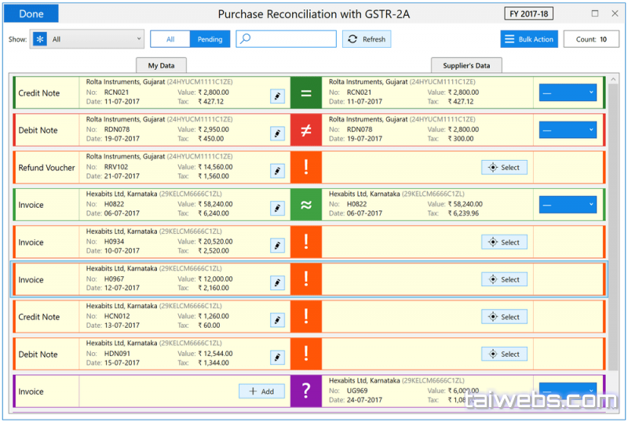Screen dimensions: 628x422
Task: Click purple question mark icon for UG969
Action: coord(306,391)
